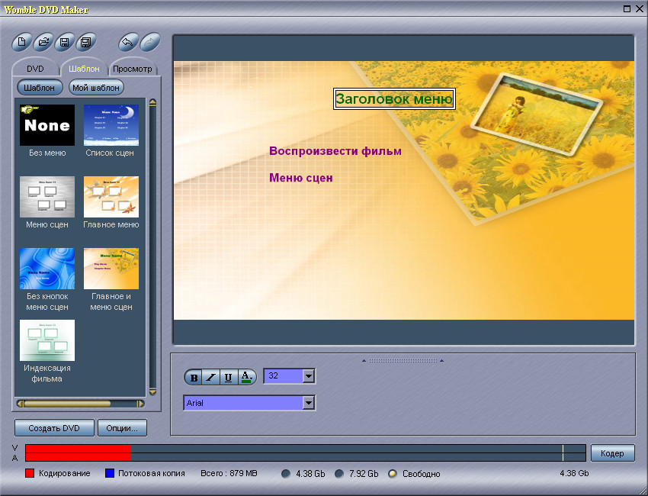This screenshot has width=648, height=496.
Task: Save the project with the single floppy disk icon
Action: [65, 42]
